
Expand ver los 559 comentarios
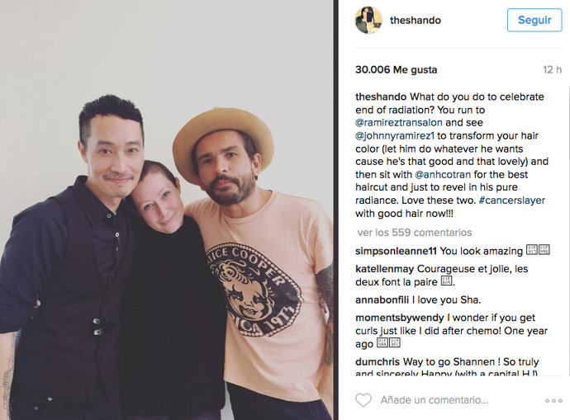[415, 233]
